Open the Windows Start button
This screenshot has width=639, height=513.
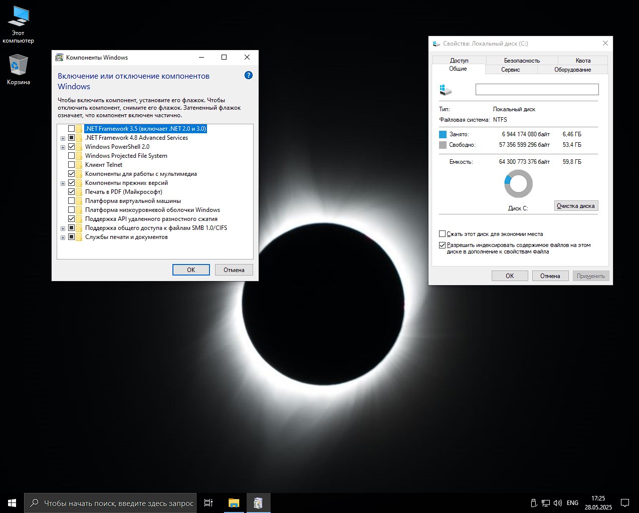click(x=12, y=503)
